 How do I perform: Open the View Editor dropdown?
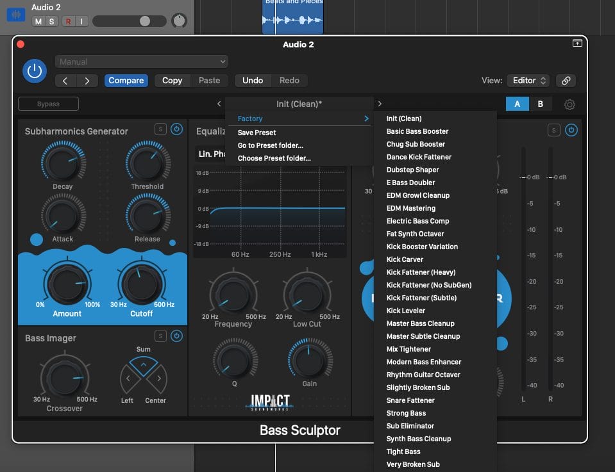[x=529, y=81]
